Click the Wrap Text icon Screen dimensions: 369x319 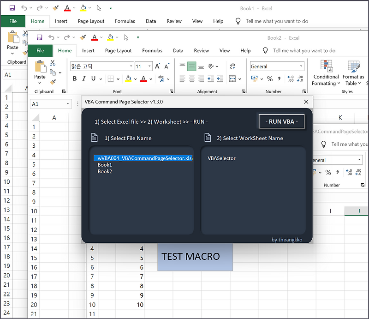pos(232,66)
